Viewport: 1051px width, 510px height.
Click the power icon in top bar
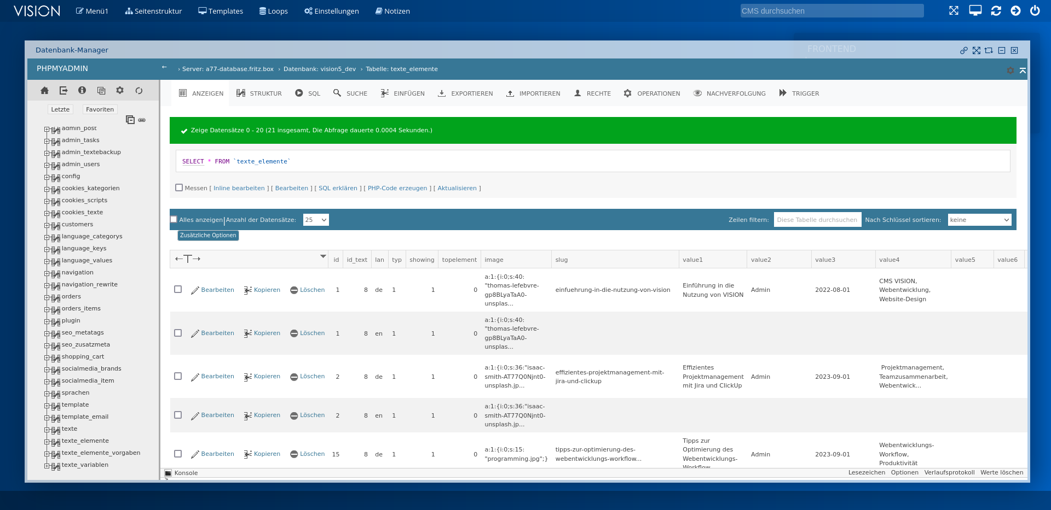pyautogui.click(x=1035, y=11)
